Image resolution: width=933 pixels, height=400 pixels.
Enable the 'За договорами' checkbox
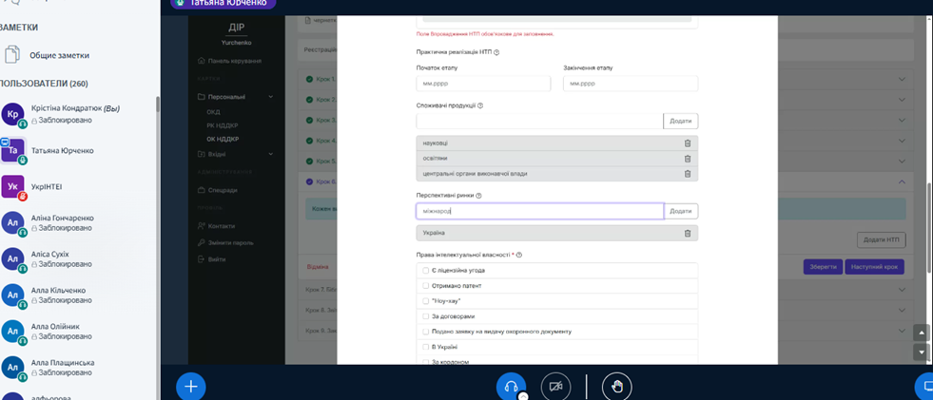tap(426, 316)
